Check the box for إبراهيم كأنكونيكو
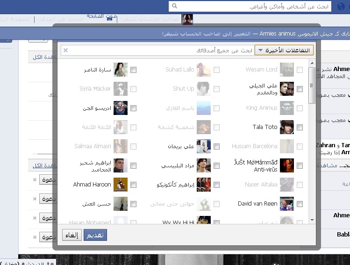 pyautogui.click(x=216, y=185)
